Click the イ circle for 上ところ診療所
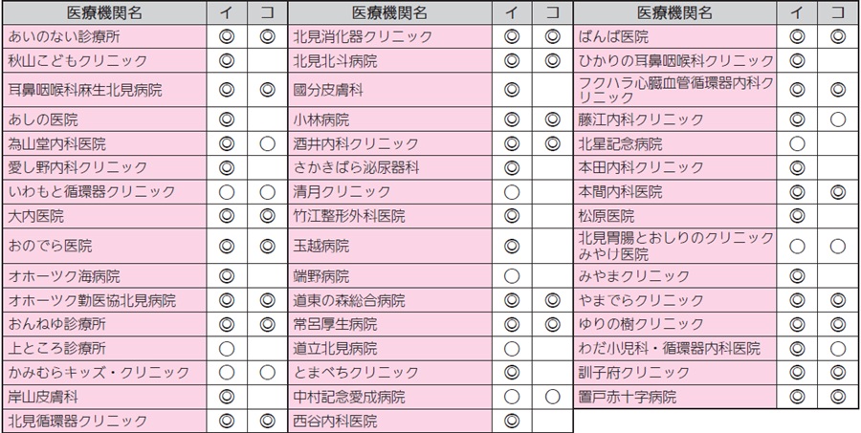The height and width of the screenshot is (433, 861). [x=227, y=349]
